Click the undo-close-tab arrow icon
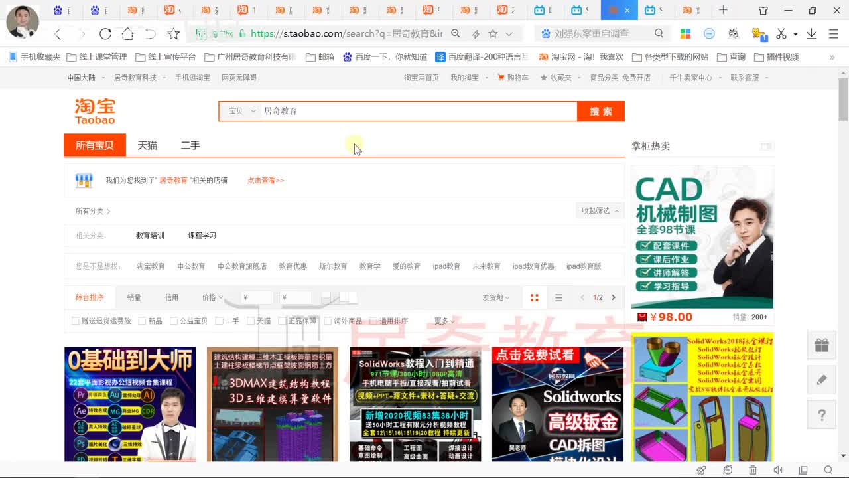 (151, 34)
